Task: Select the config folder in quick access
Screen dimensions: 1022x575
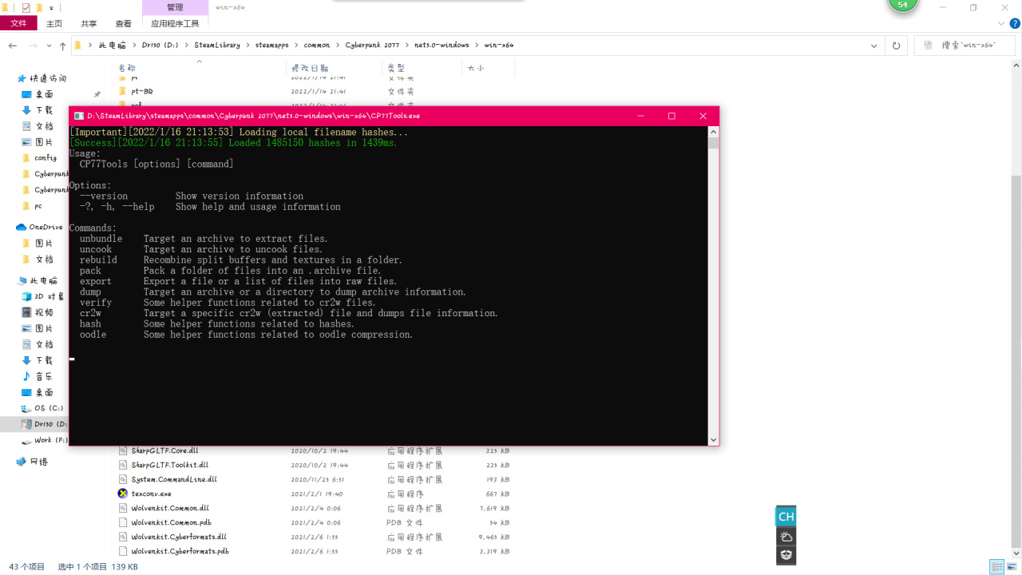Action: tap(46, 158)
